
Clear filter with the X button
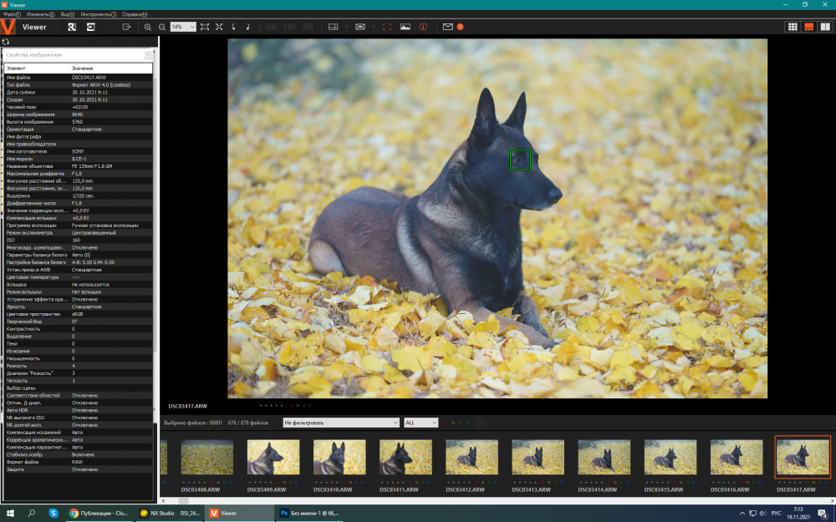tap(480, 423)
